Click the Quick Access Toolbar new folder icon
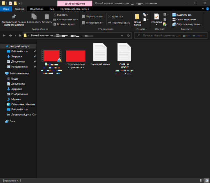The height and width of the screenshot is (183, 210). [15, 3]
